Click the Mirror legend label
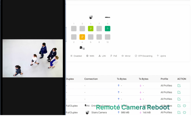This screenshot has width=191, height=116. pyautogui.click(x=128, y=56)
